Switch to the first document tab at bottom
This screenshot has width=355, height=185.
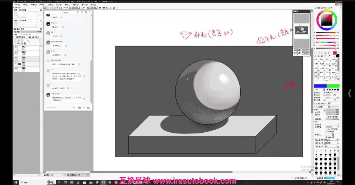click(55, 175)
